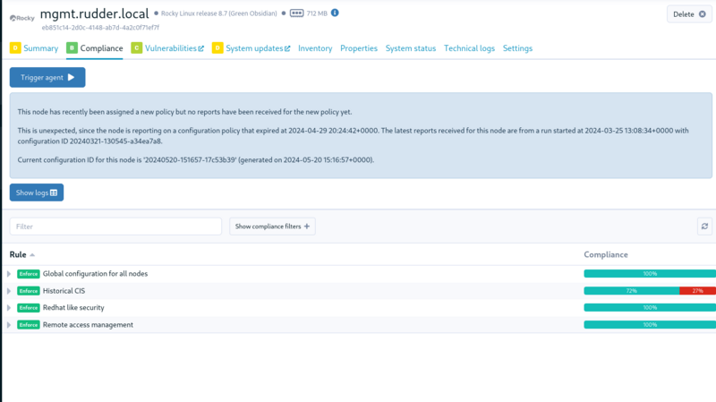
Task: Click the red 27% segment of Historical CIS
Action: click(698, 291)
